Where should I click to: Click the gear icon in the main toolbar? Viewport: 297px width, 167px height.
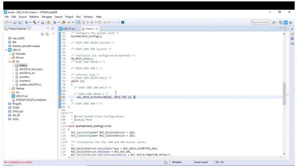(55, 22)
